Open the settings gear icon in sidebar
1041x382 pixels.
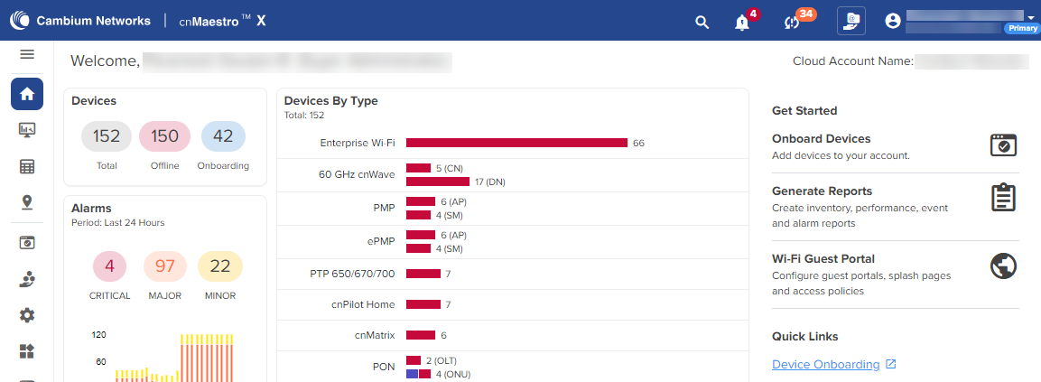[x=27, y=315]
